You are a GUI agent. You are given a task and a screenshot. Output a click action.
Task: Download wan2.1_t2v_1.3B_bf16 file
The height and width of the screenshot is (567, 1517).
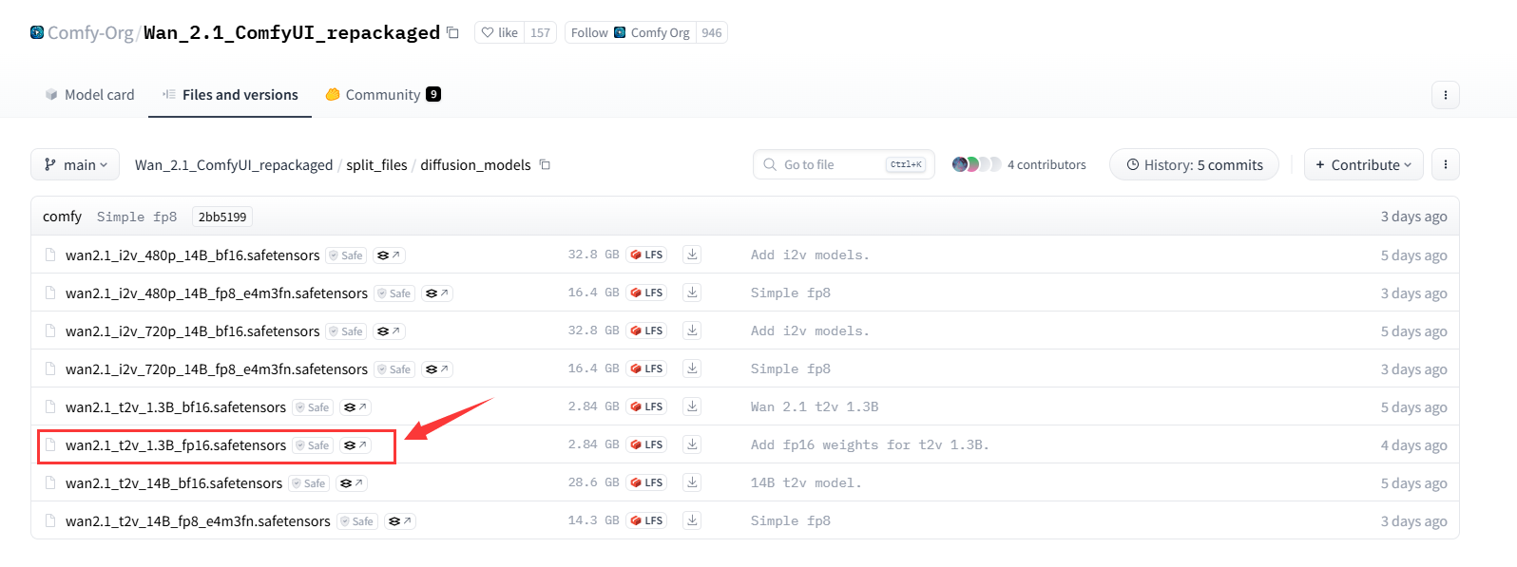point(692,406)
